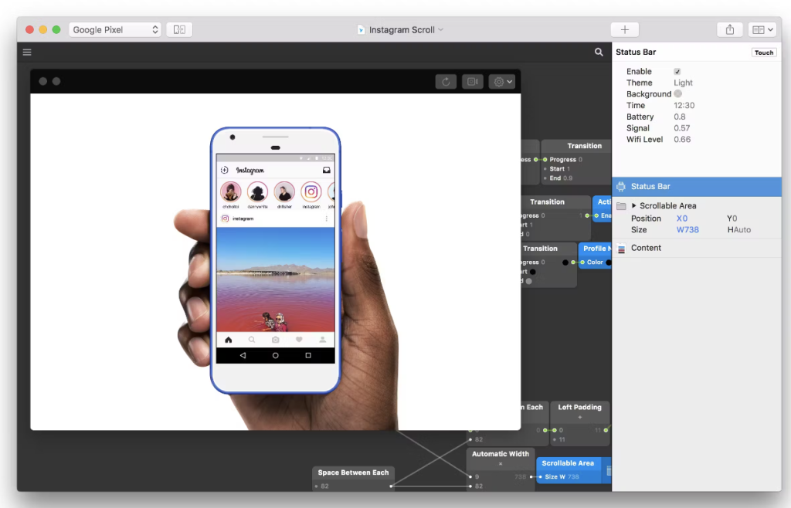
Task: Click the lake post photo
Action: pyautogui.click(x=276, y=279)
